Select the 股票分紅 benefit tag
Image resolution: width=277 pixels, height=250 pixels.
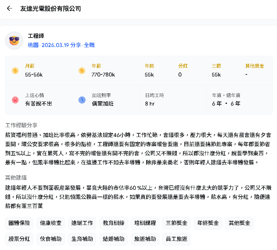pyautogui.click(x=19, y=239)
